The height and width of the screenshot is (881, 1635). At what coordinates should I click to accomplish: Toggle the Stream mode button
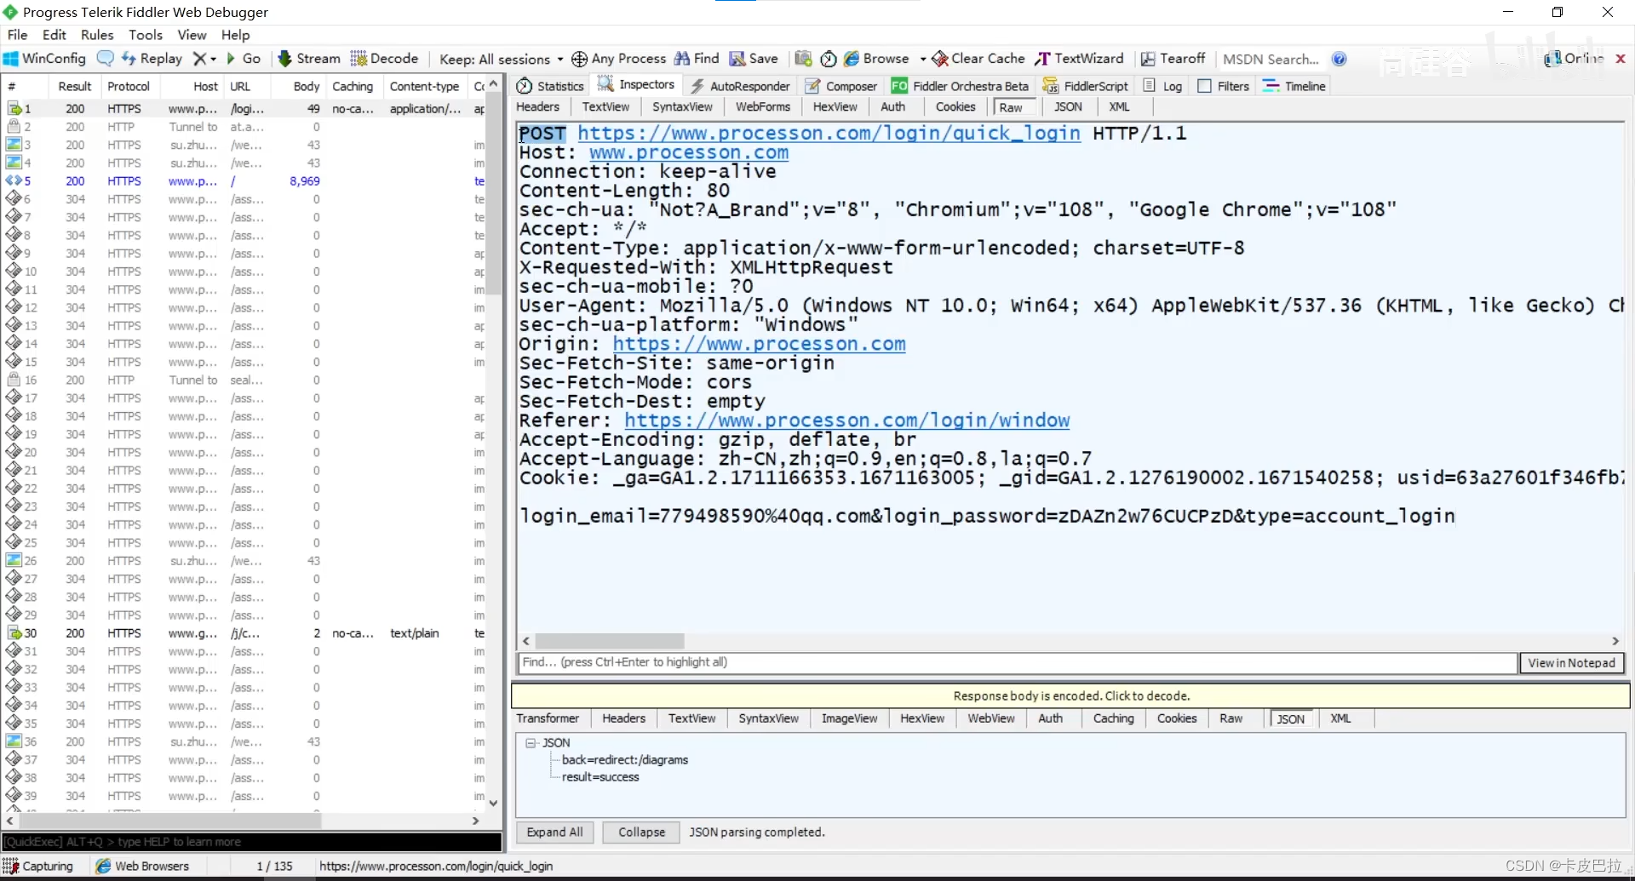309,59
